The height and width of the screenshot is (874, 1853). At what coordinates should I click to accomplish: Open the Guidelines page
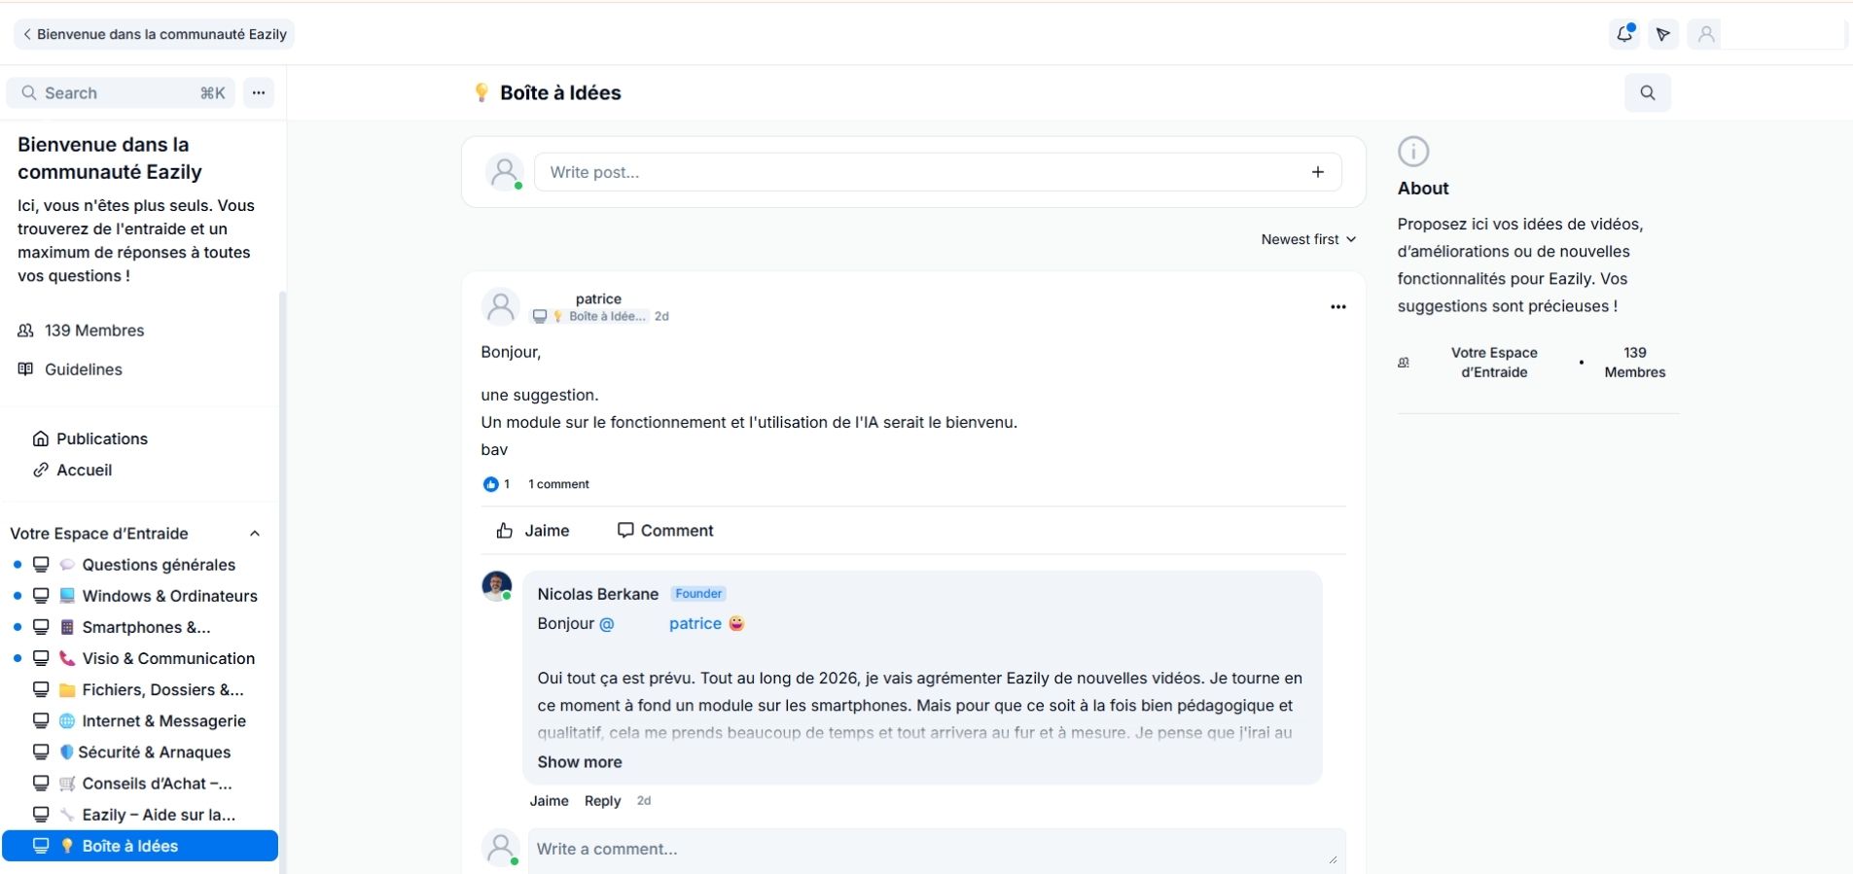83,369
